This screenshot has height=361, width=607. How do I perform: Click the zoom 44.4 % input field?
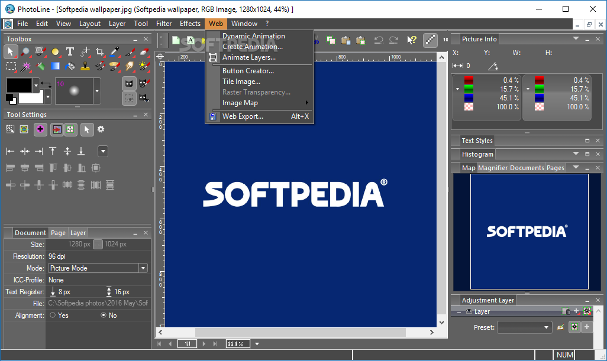pyautogui.click(x=238, y=344)
